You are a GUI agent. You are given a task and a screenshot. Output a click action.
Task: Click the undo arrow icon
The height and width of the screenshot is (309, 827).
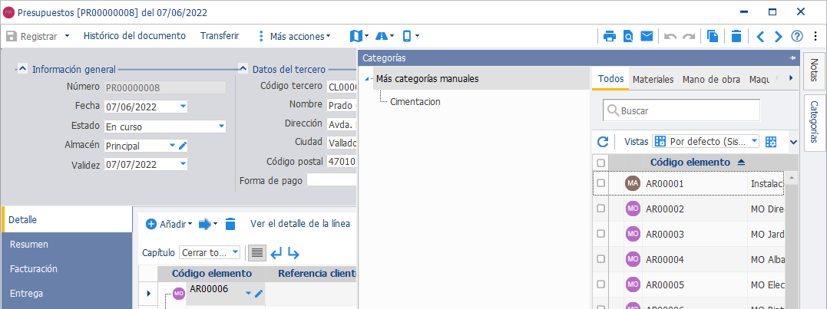coord(670,36)
